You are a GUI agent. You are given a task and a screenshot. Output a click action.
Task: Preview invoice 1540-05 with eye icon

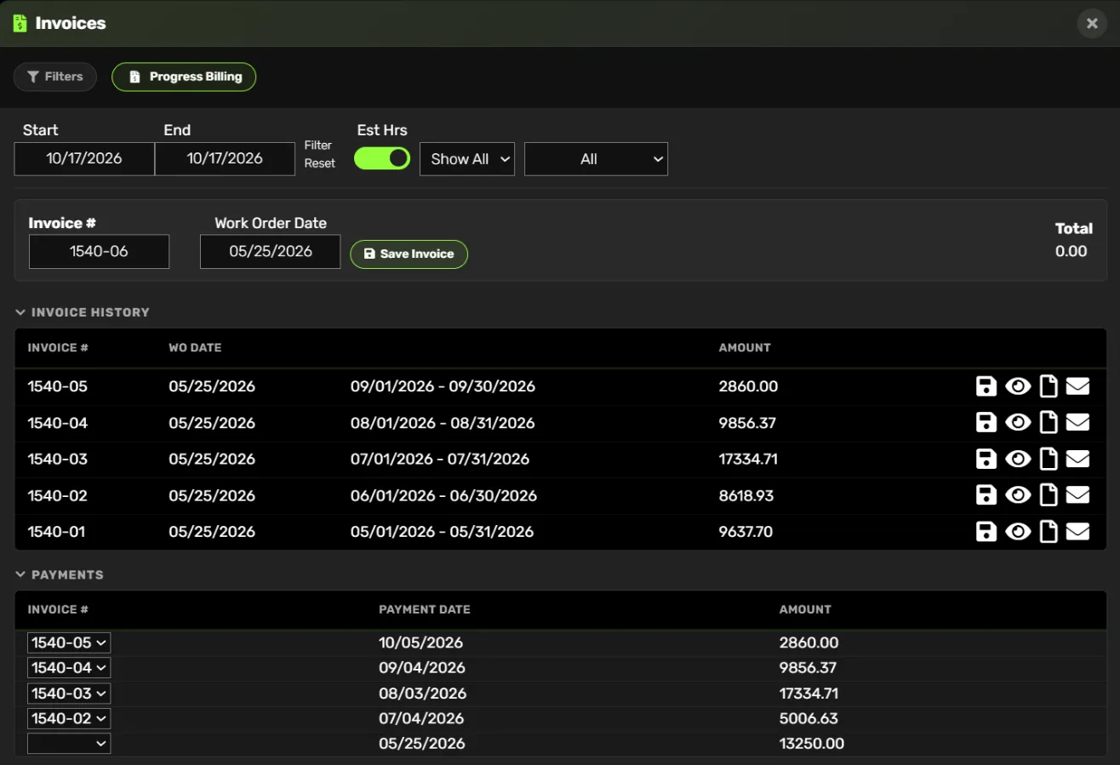[1018, 386]
